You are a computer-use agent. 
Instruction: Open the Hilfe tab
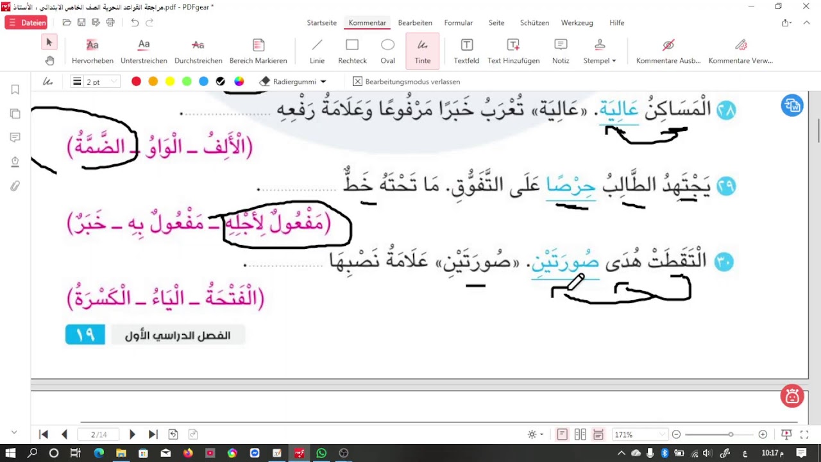[x=617, y=22]
